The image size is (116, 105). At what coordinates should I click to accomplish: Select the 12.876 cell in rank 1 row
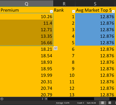(x=95, y=16)
